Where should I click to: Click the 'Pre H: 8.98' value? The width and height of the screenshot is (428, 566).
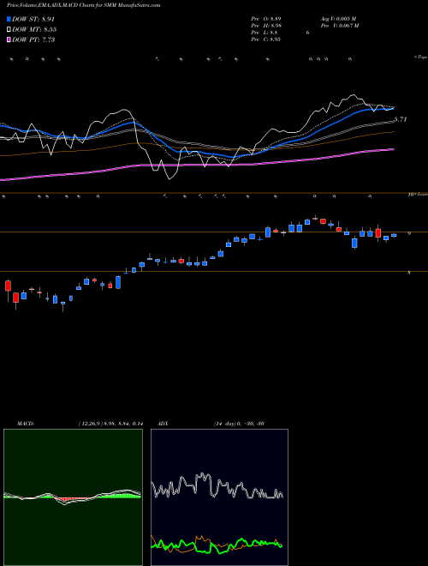[x=266, y=26]
